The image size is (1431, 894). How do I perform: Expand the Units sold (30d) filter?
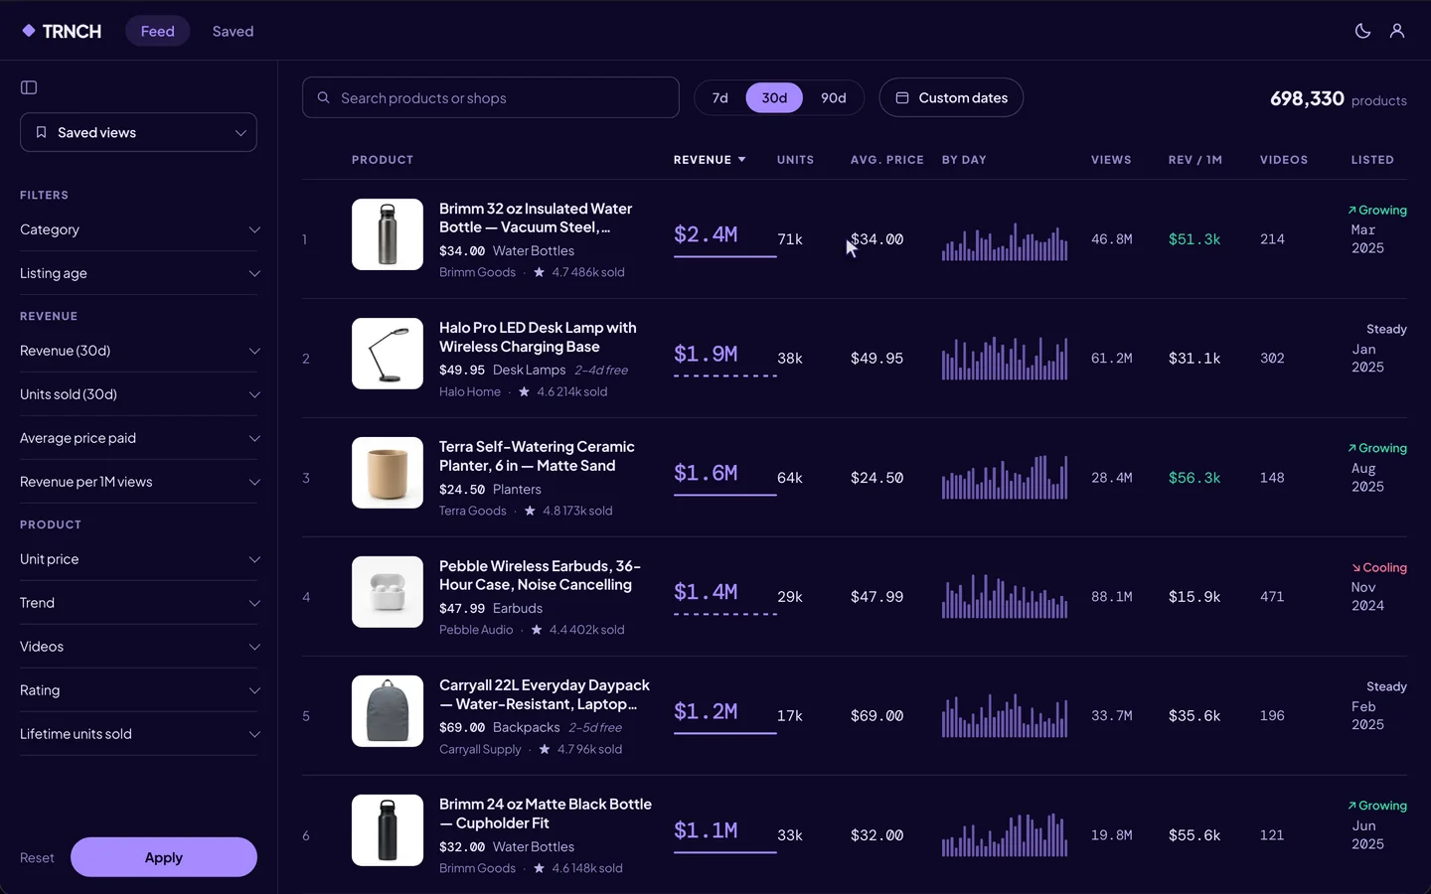click(138, 394)
